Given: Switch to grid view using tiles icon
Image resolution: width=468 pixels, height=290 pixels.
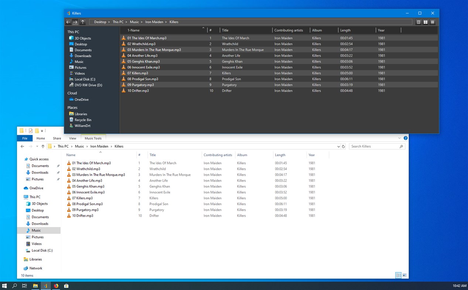Looking at the screenshot, I should click(x=425, y=22).
